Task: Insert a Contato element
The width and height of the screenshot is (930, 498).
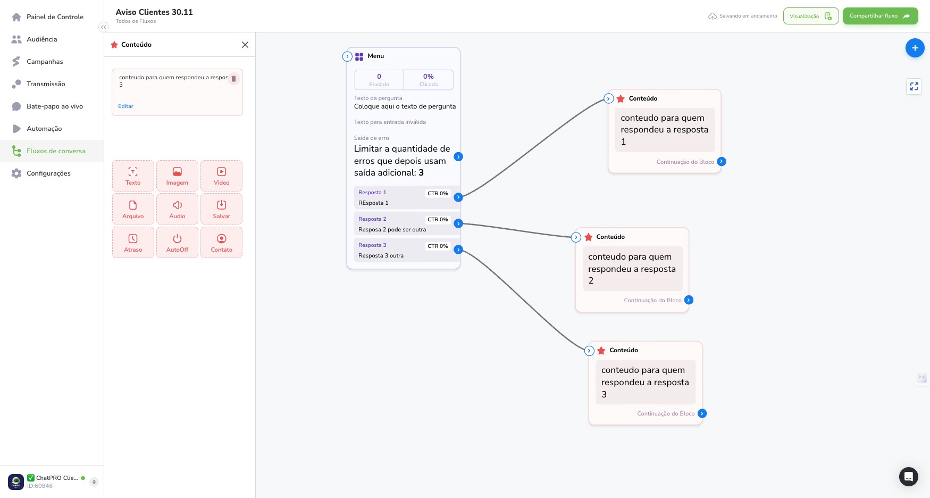Action: click(221, 243)
